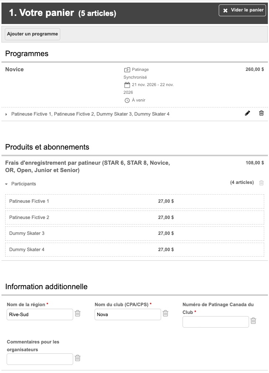Focus the Commentaires pour les organisateurs input
This screenshot has width=269, height=373.
(x=40, y=359)
